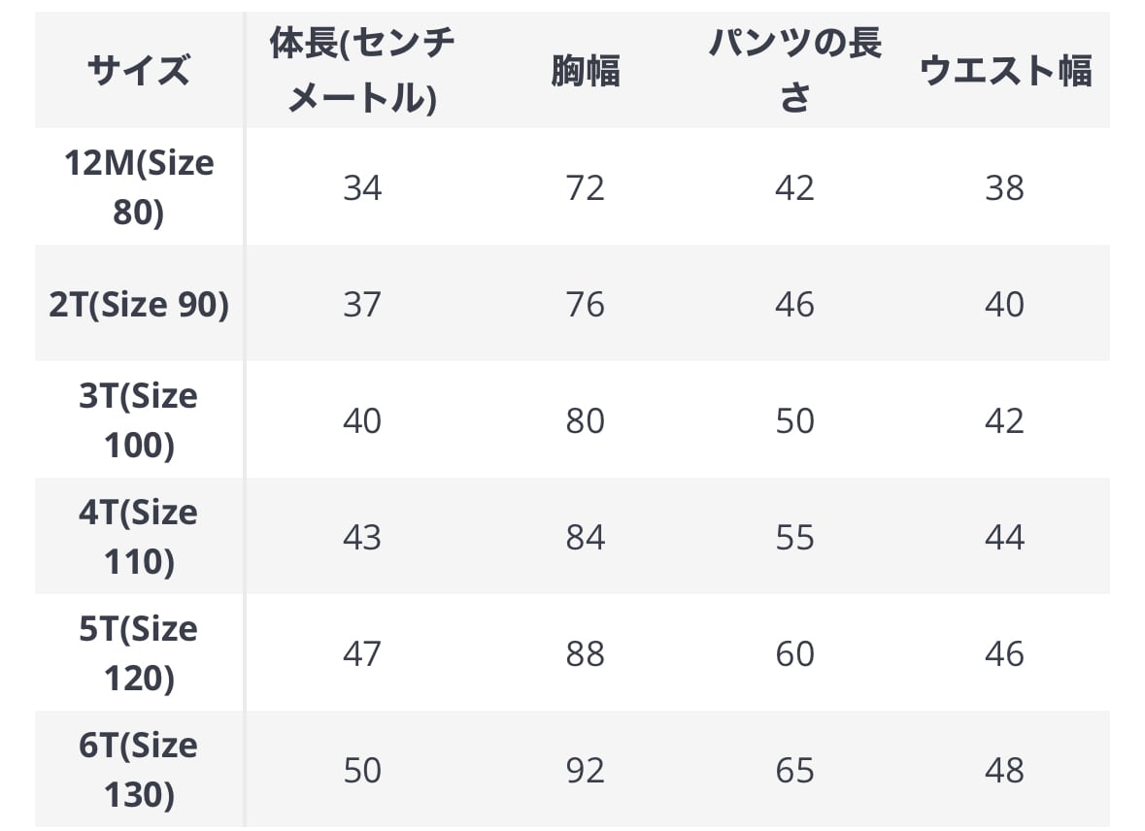This screenshot has width=1145, height=831.
Task: Click the サイズ column header
Action: click(x=139, y=71)
